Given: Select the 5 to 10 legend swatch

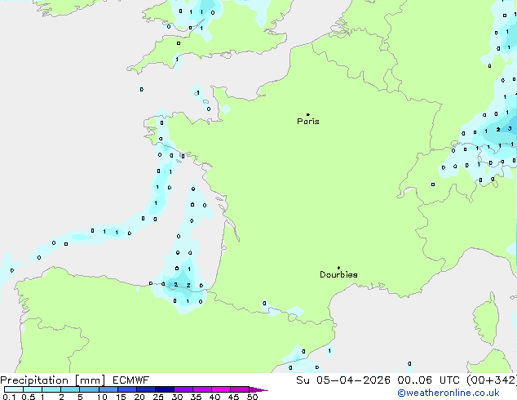Looking at the screenshot, I should tap(89, 389).
